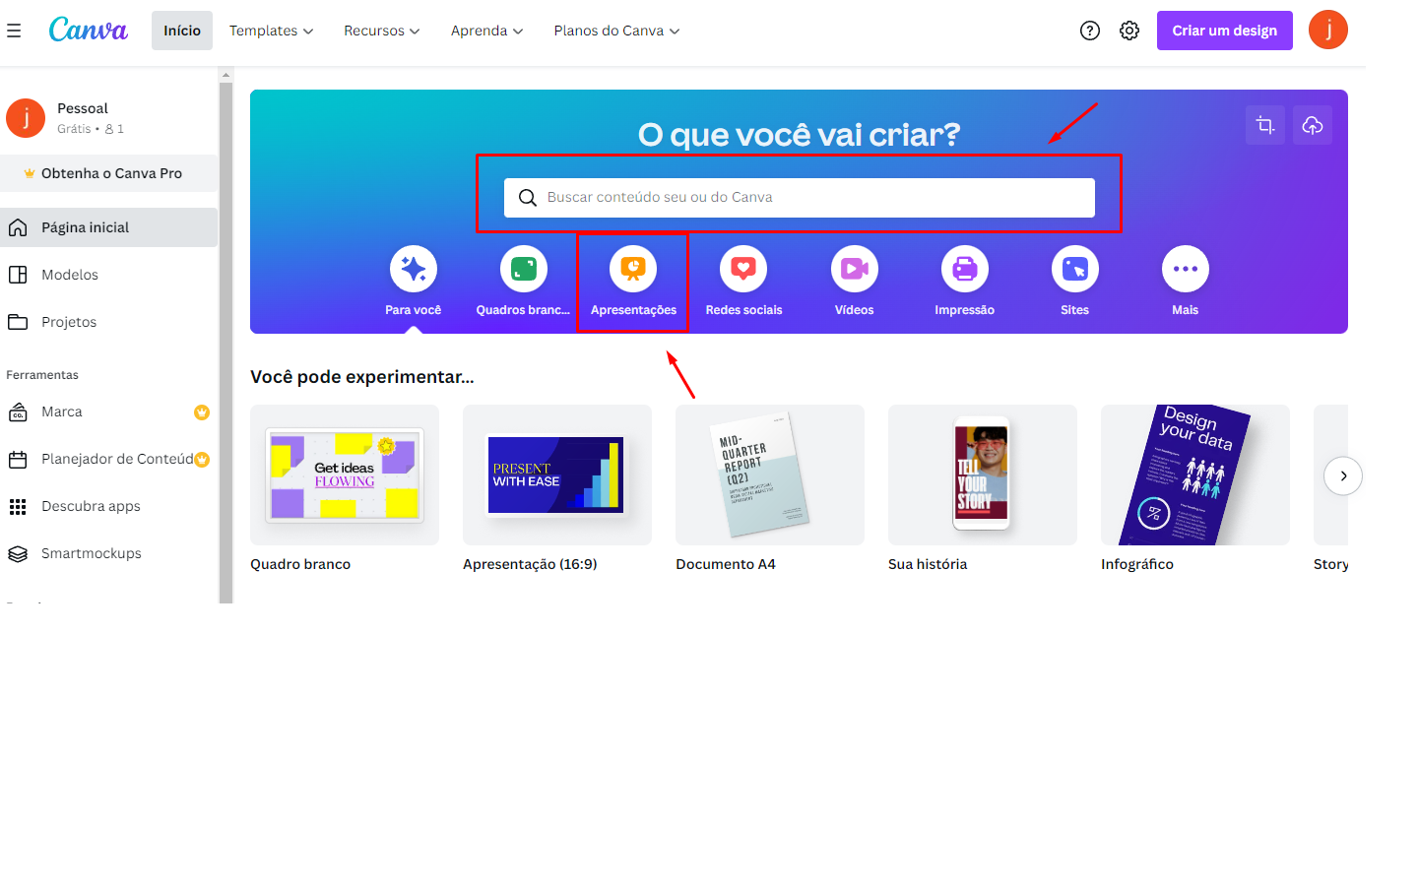
Task: Open Página inicial in sidebar
Action: 108,227
